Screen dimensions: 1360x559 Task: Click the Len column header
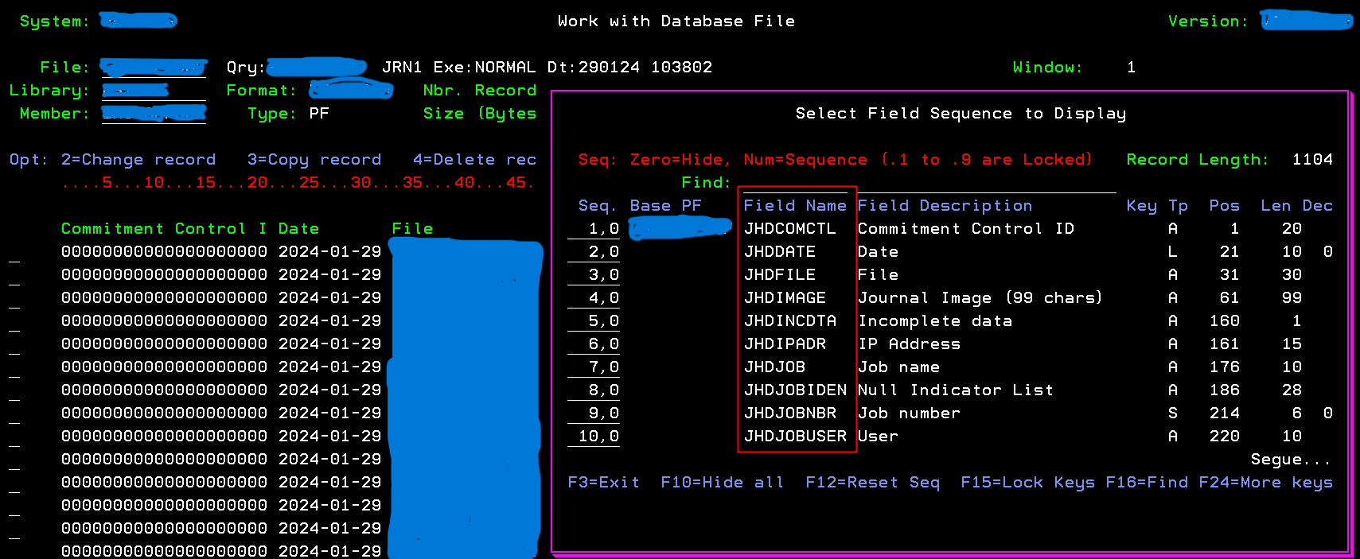pos(1276,206)
